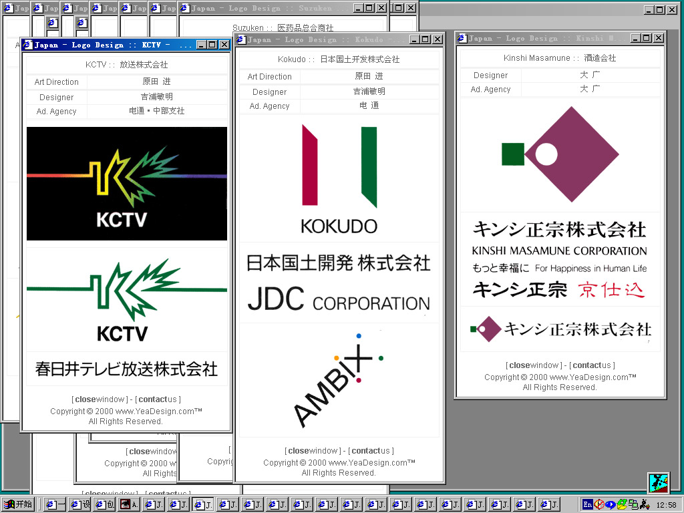Click 吉浦敏明 in Kokudo window

click(369, 92)
